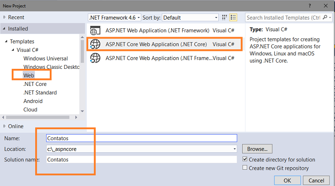Select Windows Universal template category

(46, 58)
